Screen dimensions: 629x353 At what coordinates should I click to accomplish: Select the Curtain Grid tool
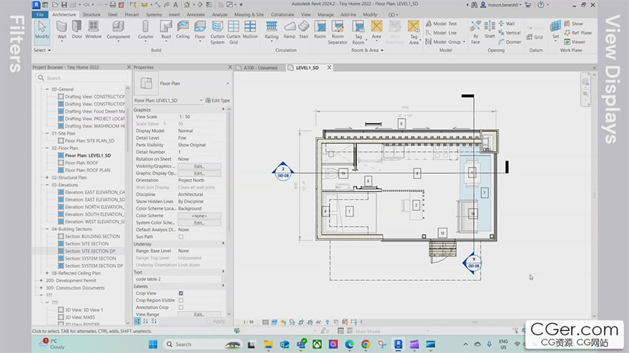(233, 32)
